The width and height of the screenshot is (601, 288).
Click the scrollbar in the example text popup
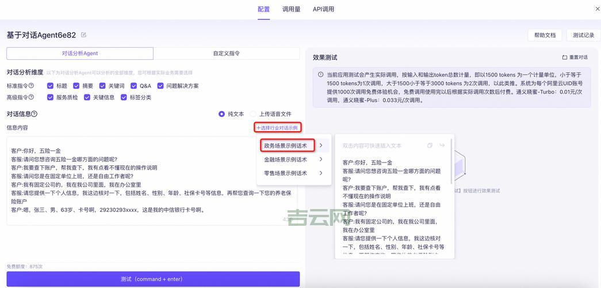point(451,161)
